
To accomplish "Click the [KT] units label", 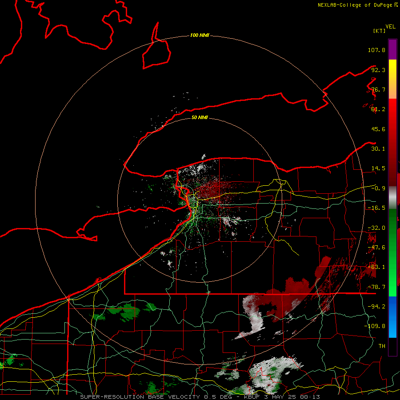I will coord(379,31).
